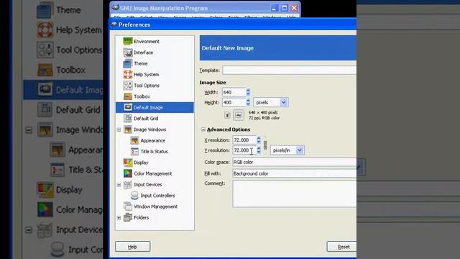
Task: Expand the Folders tree node
Action: click(x=119, y=217)
